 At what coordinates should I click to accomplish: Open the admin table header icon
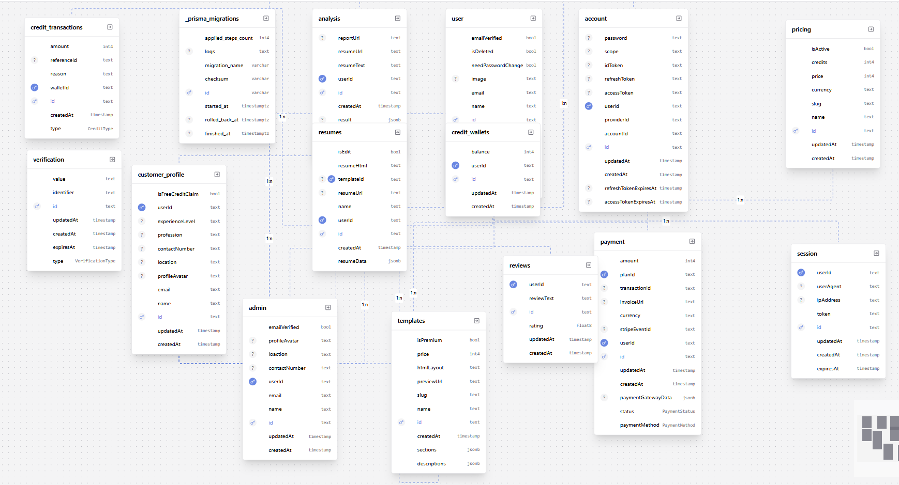[328, 307]
